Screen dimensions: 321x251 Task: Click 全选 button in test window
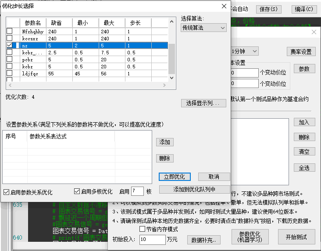coord(304,168)
